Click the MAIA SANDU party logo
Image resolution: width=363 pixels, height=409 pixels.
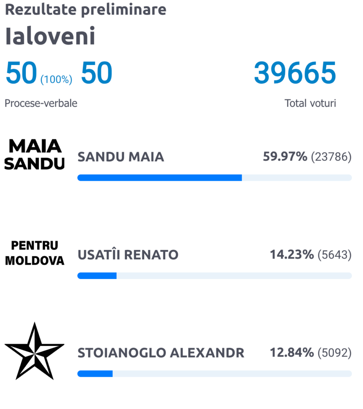click(34, 155)
